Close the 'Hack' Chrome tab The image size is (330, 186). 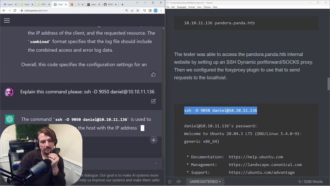32,4
